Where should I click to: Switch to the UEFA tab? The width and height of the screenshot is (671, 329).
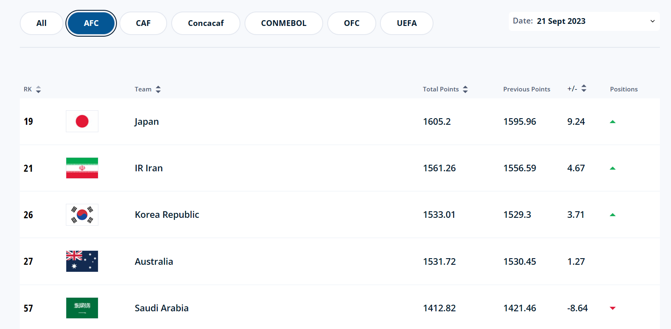[407, 23]
